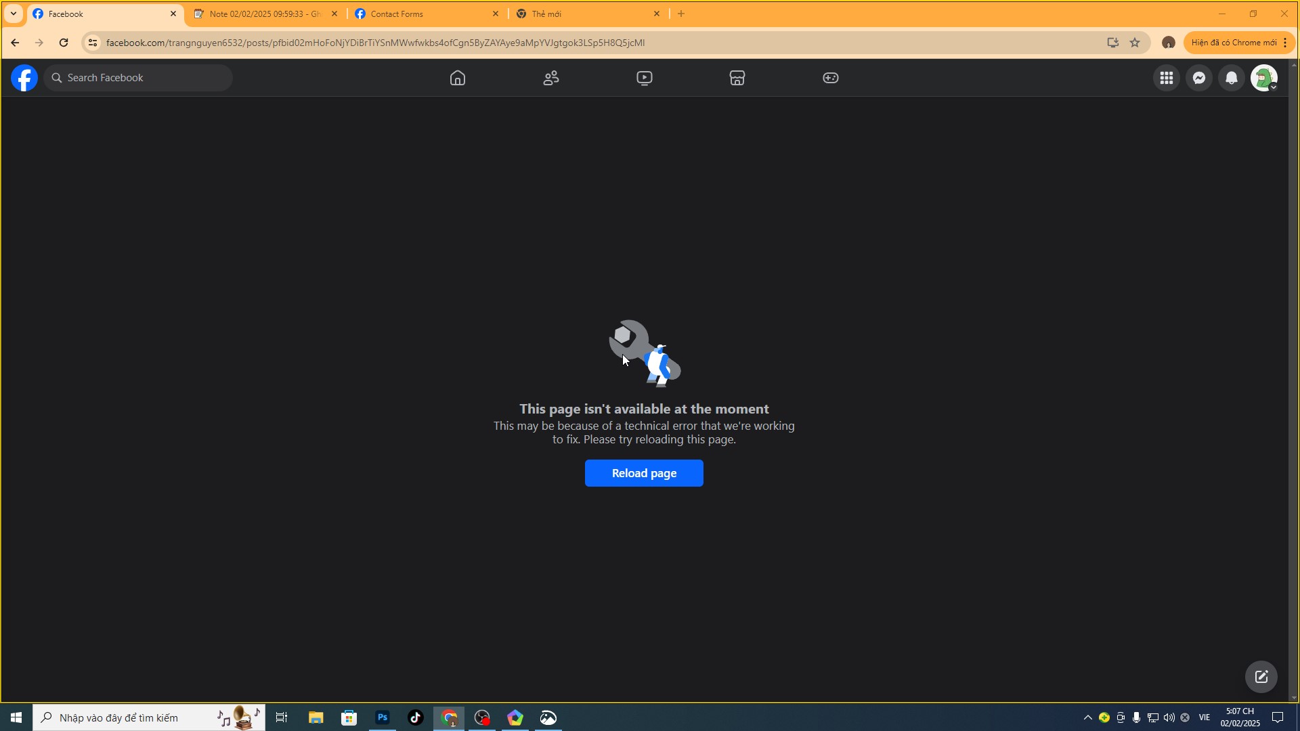
Task: Click the Search Facebook field
Action: click(139, 78)
